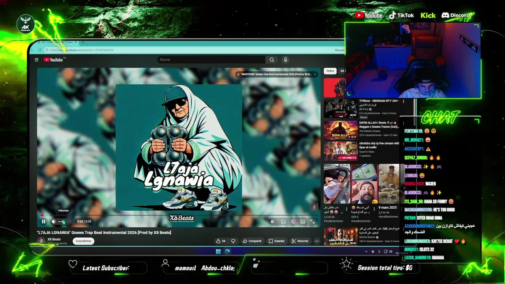Open options for TVShow OBSIDIAN video
Screen dimensions: 505x284
(403, 101)
